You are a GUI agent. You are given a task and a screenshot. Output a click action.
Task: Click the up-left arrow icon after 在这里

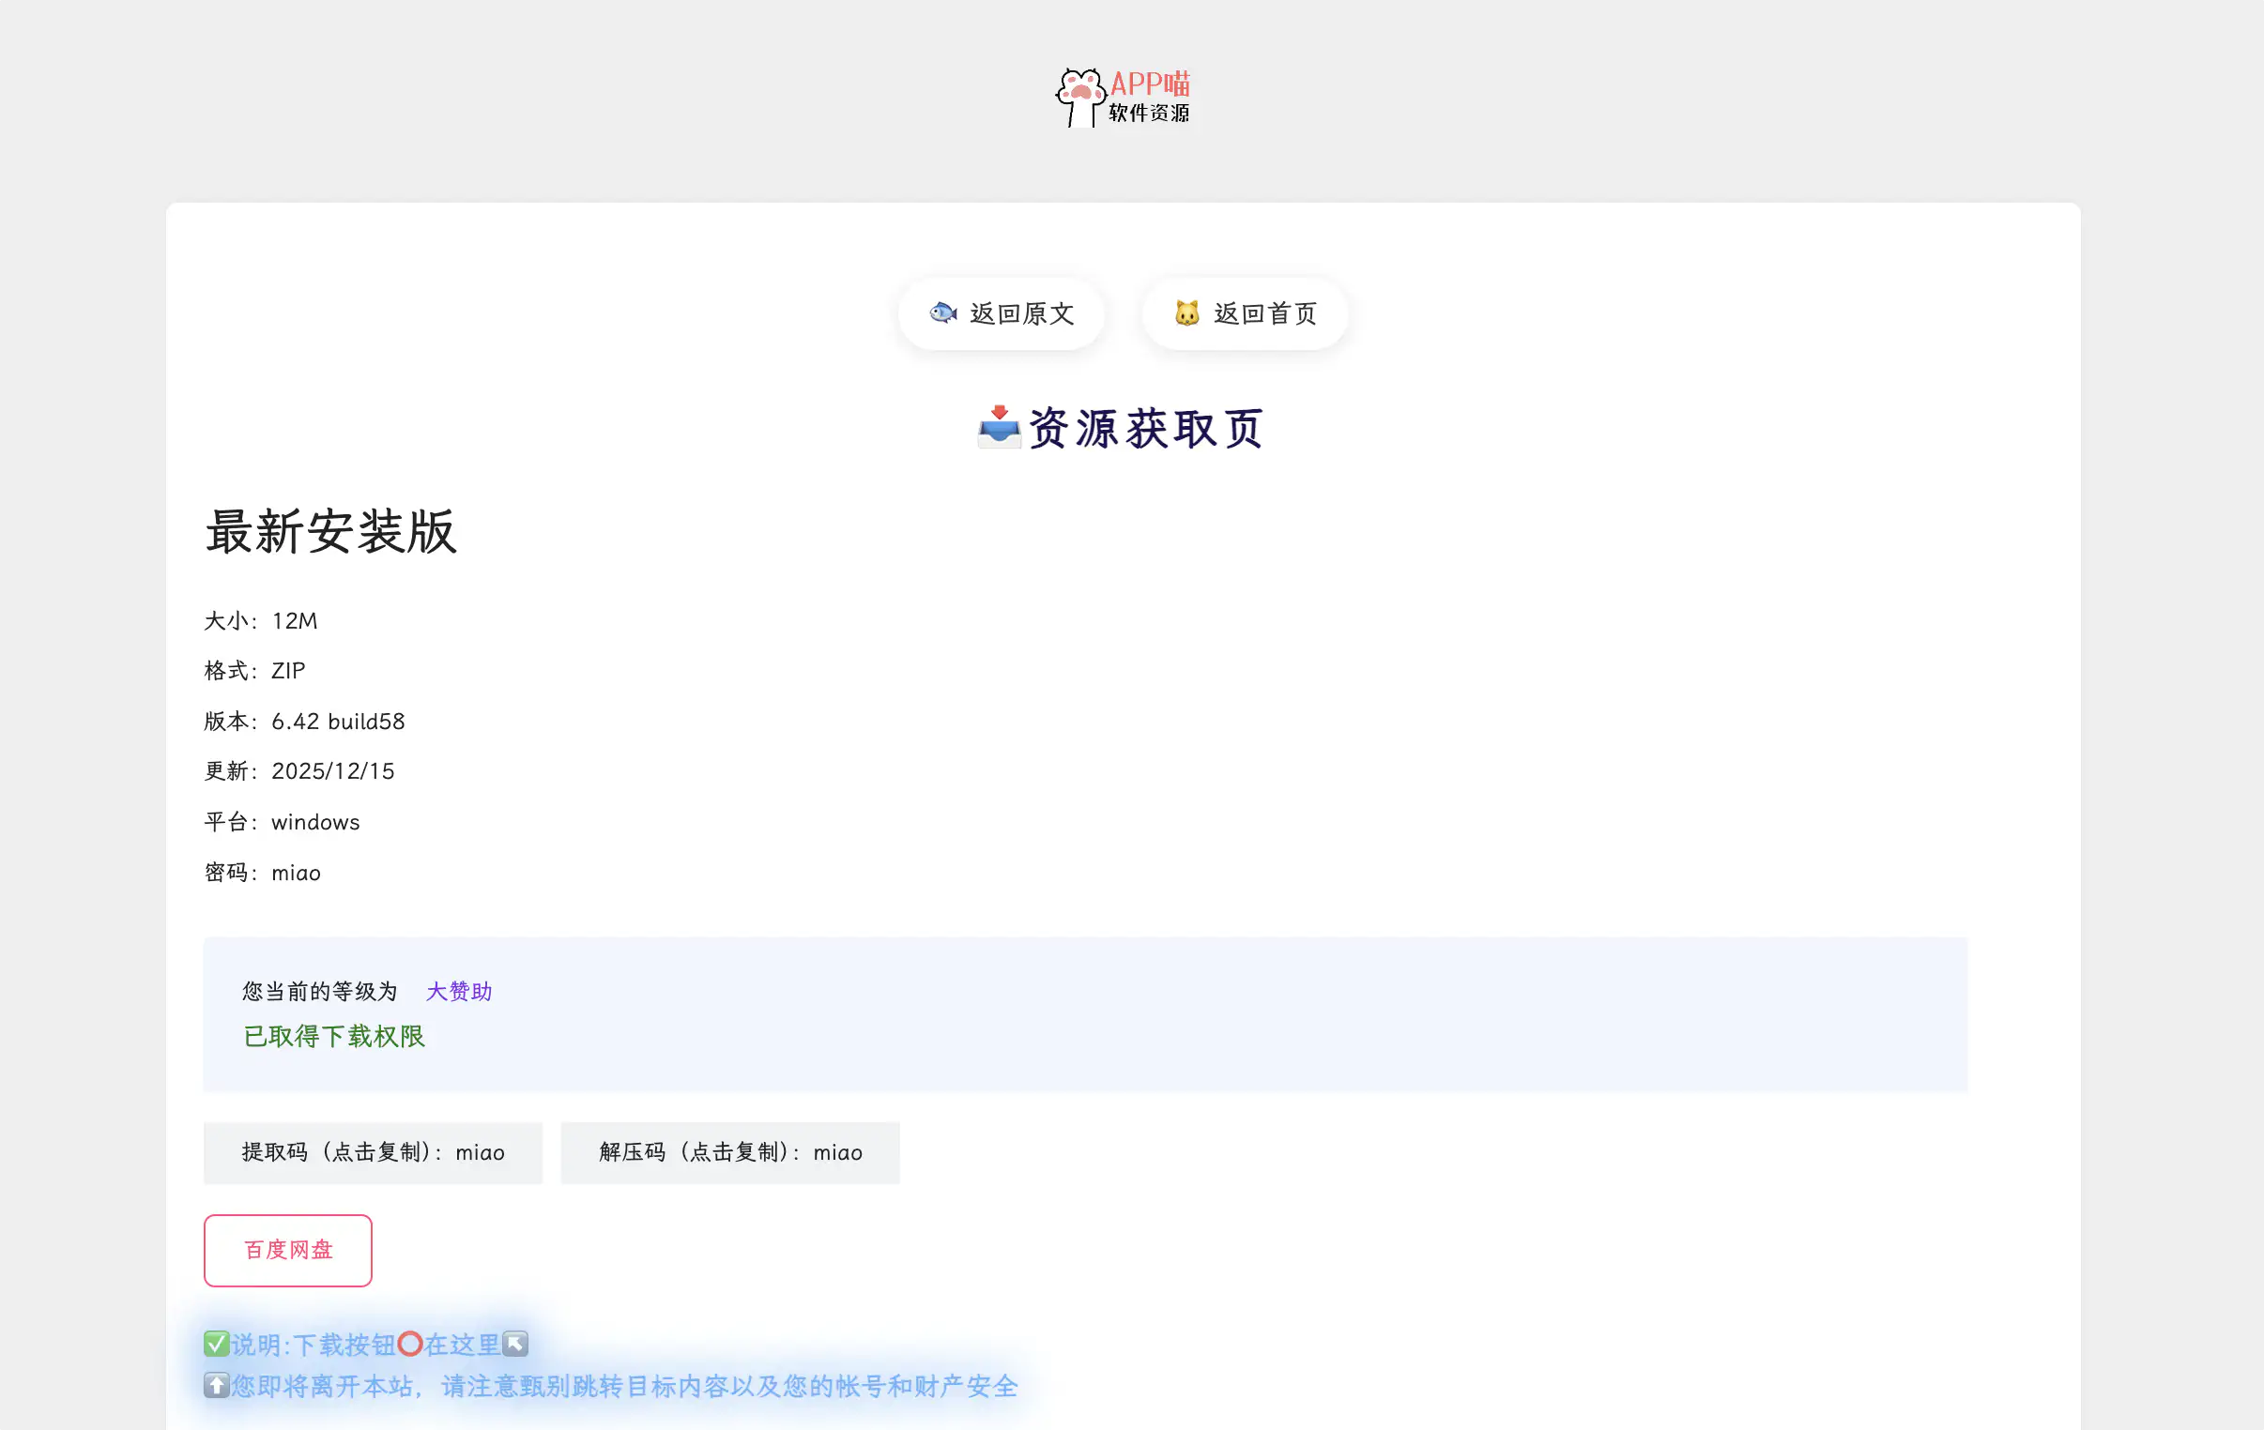(x=513, y=1344)
